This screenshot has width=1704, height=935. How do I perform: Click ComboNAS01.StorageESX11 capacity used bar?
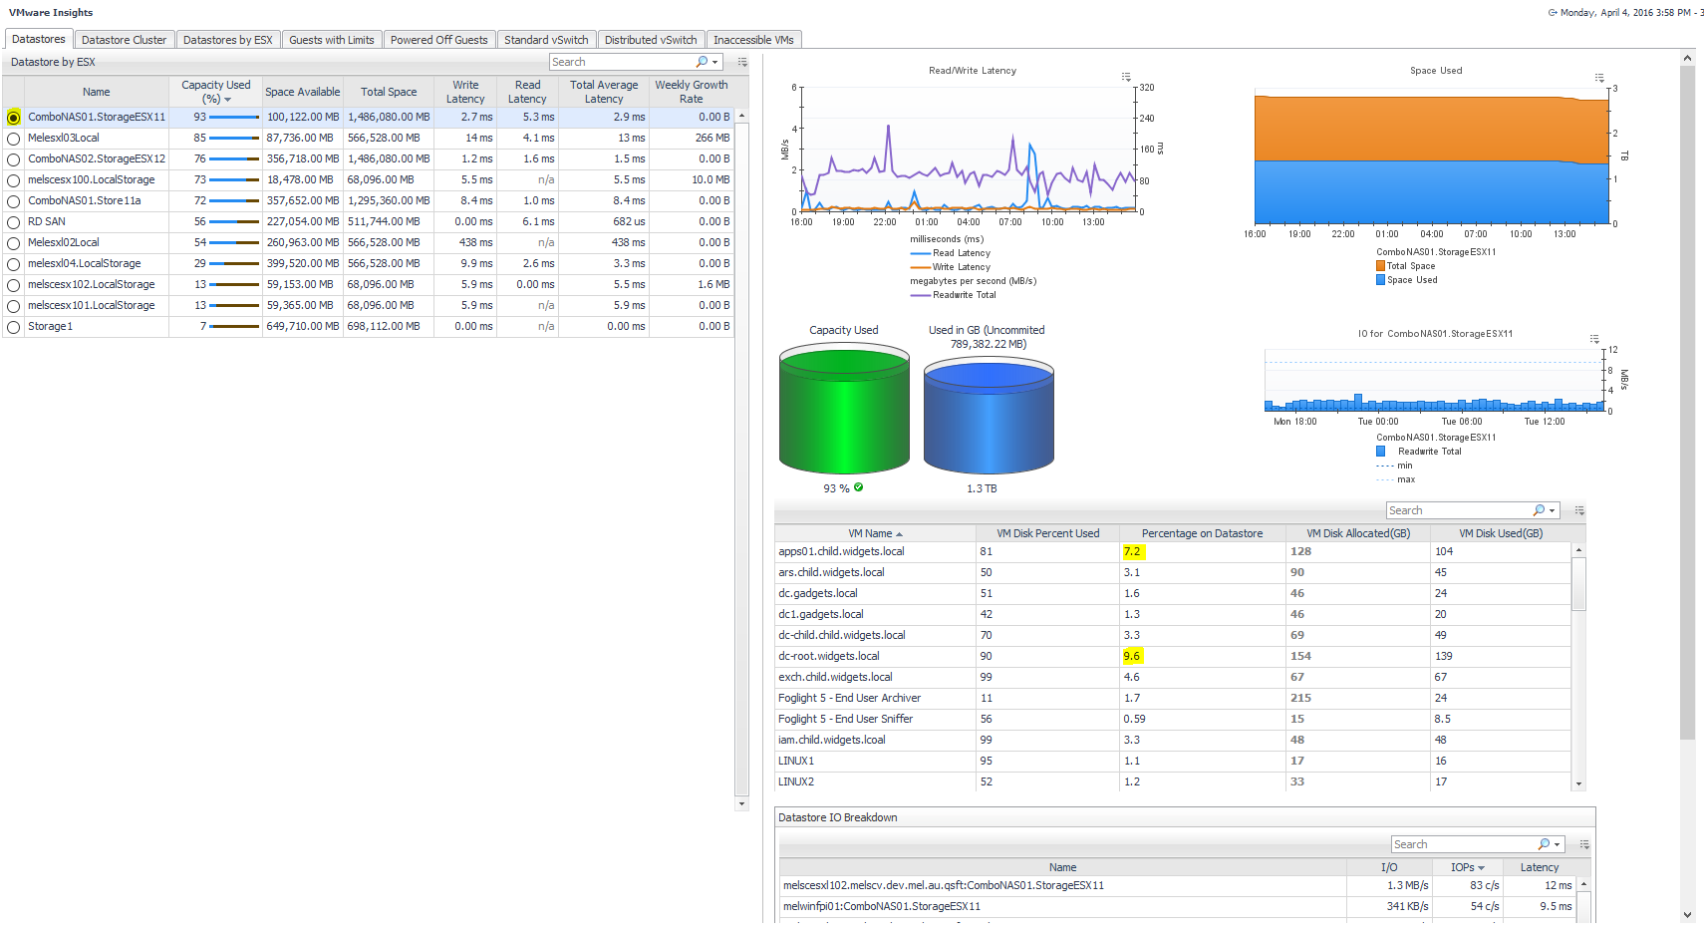point(234,118)
